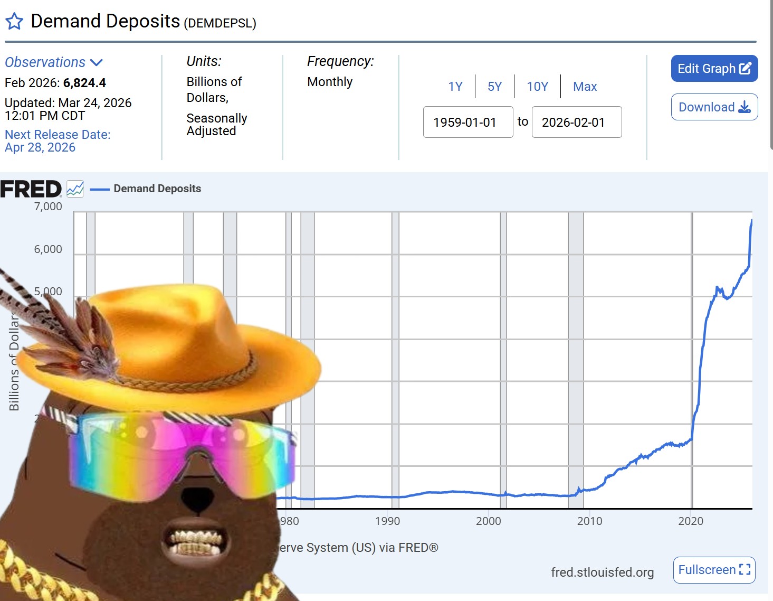Image resolution: width=773 pixels, height=601 pixels.
Task: Click the Frequency: heading
Action: (x=340, y=61)
